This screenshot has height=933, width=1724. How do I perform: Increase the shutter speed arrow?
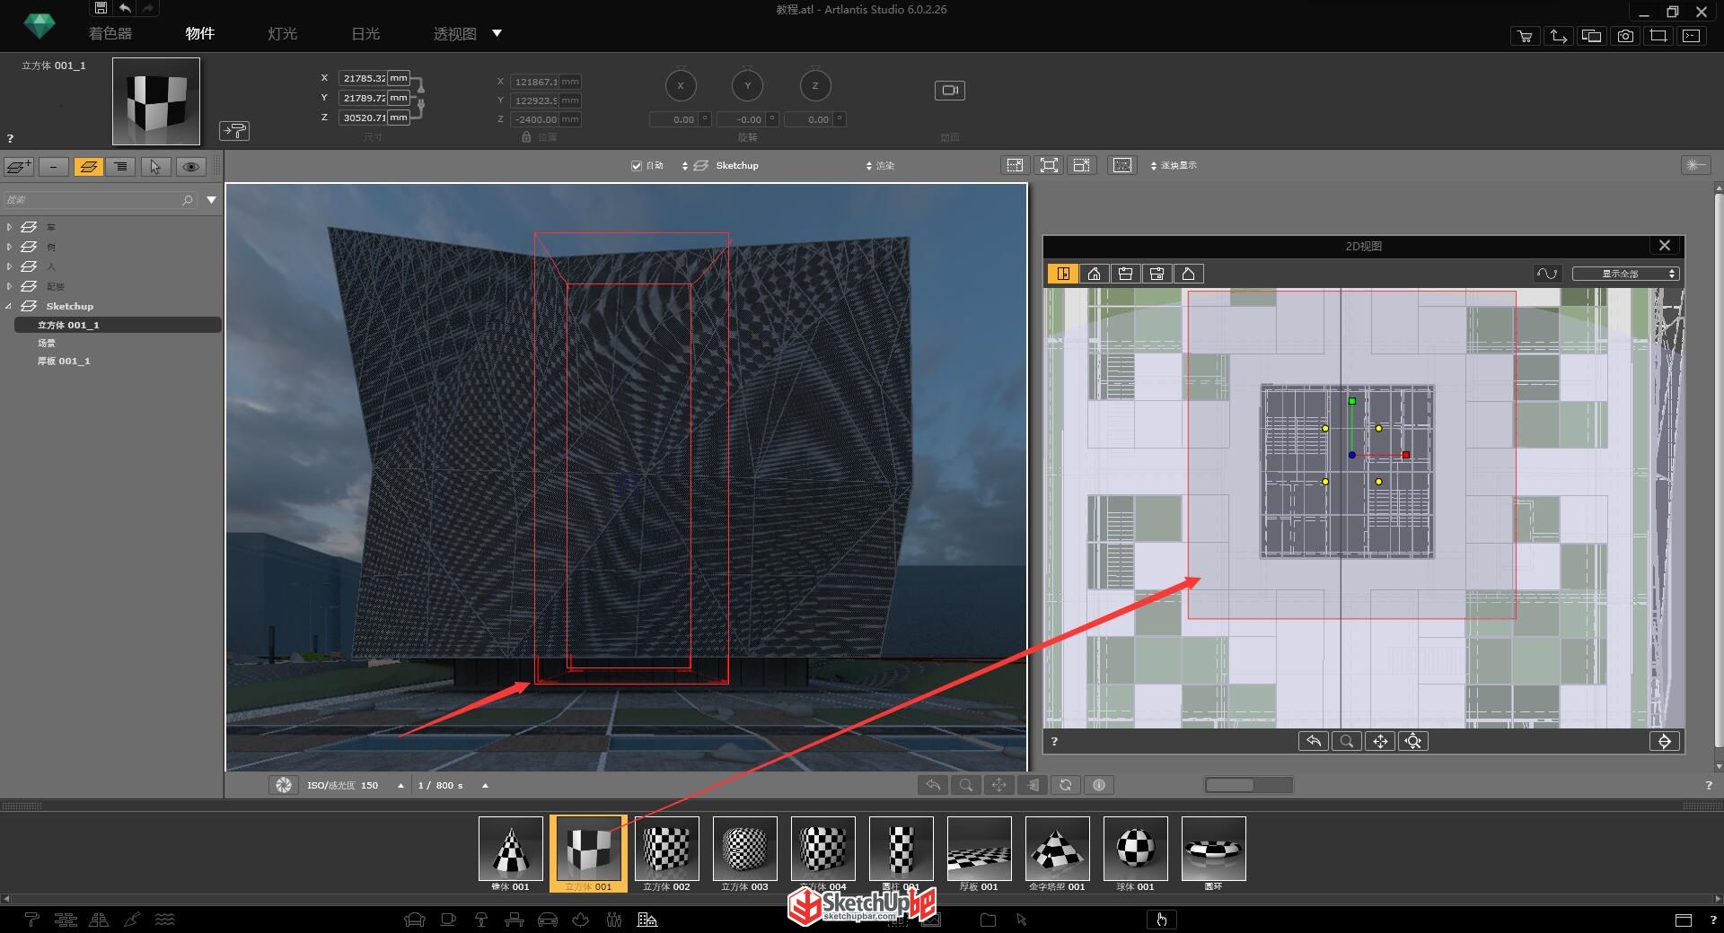tap(485, 785)
